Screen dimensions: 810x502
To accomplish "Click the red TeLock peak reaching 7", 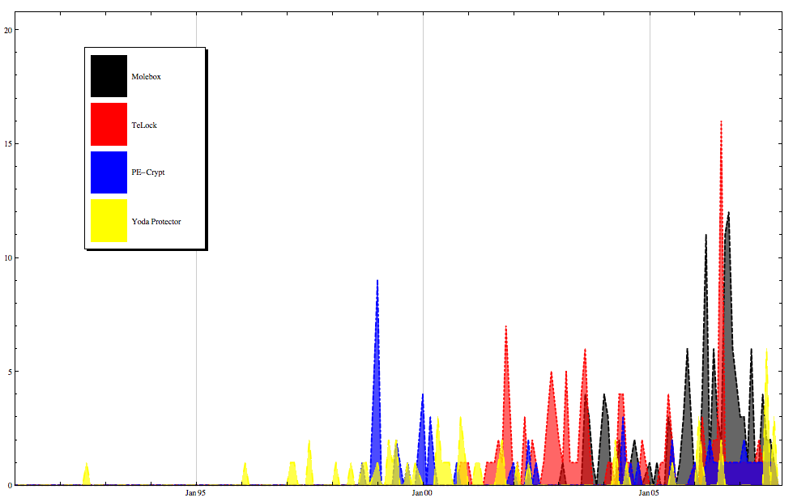I will coord(505,327).
